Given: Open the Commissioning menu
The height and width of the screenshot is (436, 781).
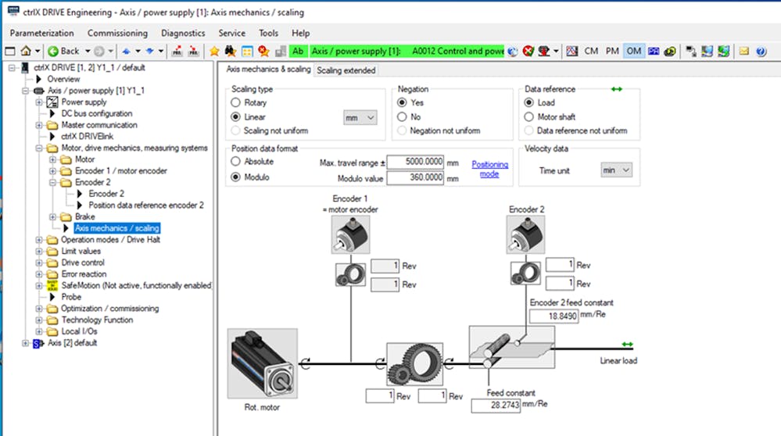Looking at the screenshot, I should (x=117, y=33).
